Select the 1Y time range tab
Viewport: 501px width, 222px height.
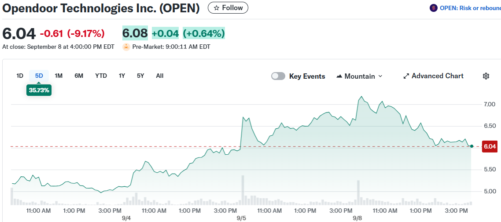coord(122,76)
